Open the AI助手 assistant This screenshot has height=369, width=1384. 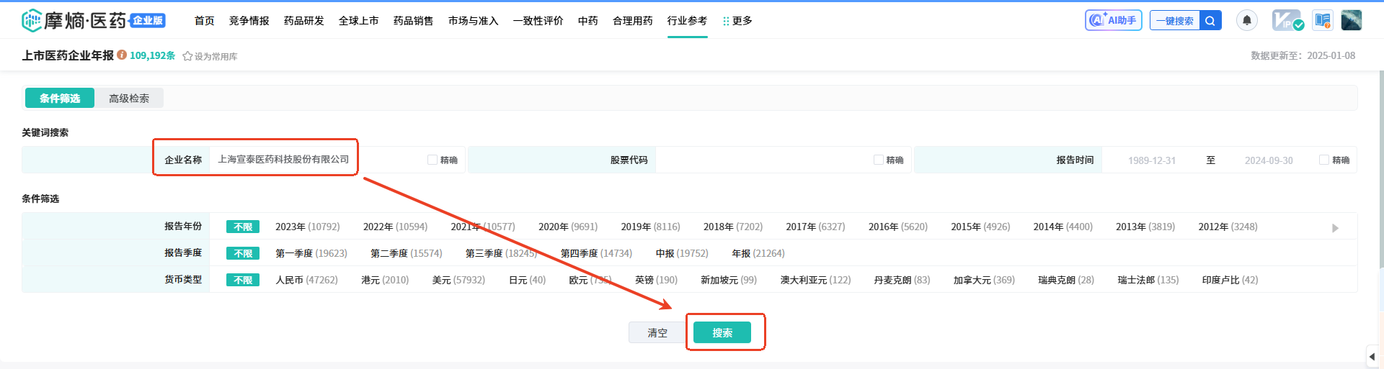point(1114,20)
